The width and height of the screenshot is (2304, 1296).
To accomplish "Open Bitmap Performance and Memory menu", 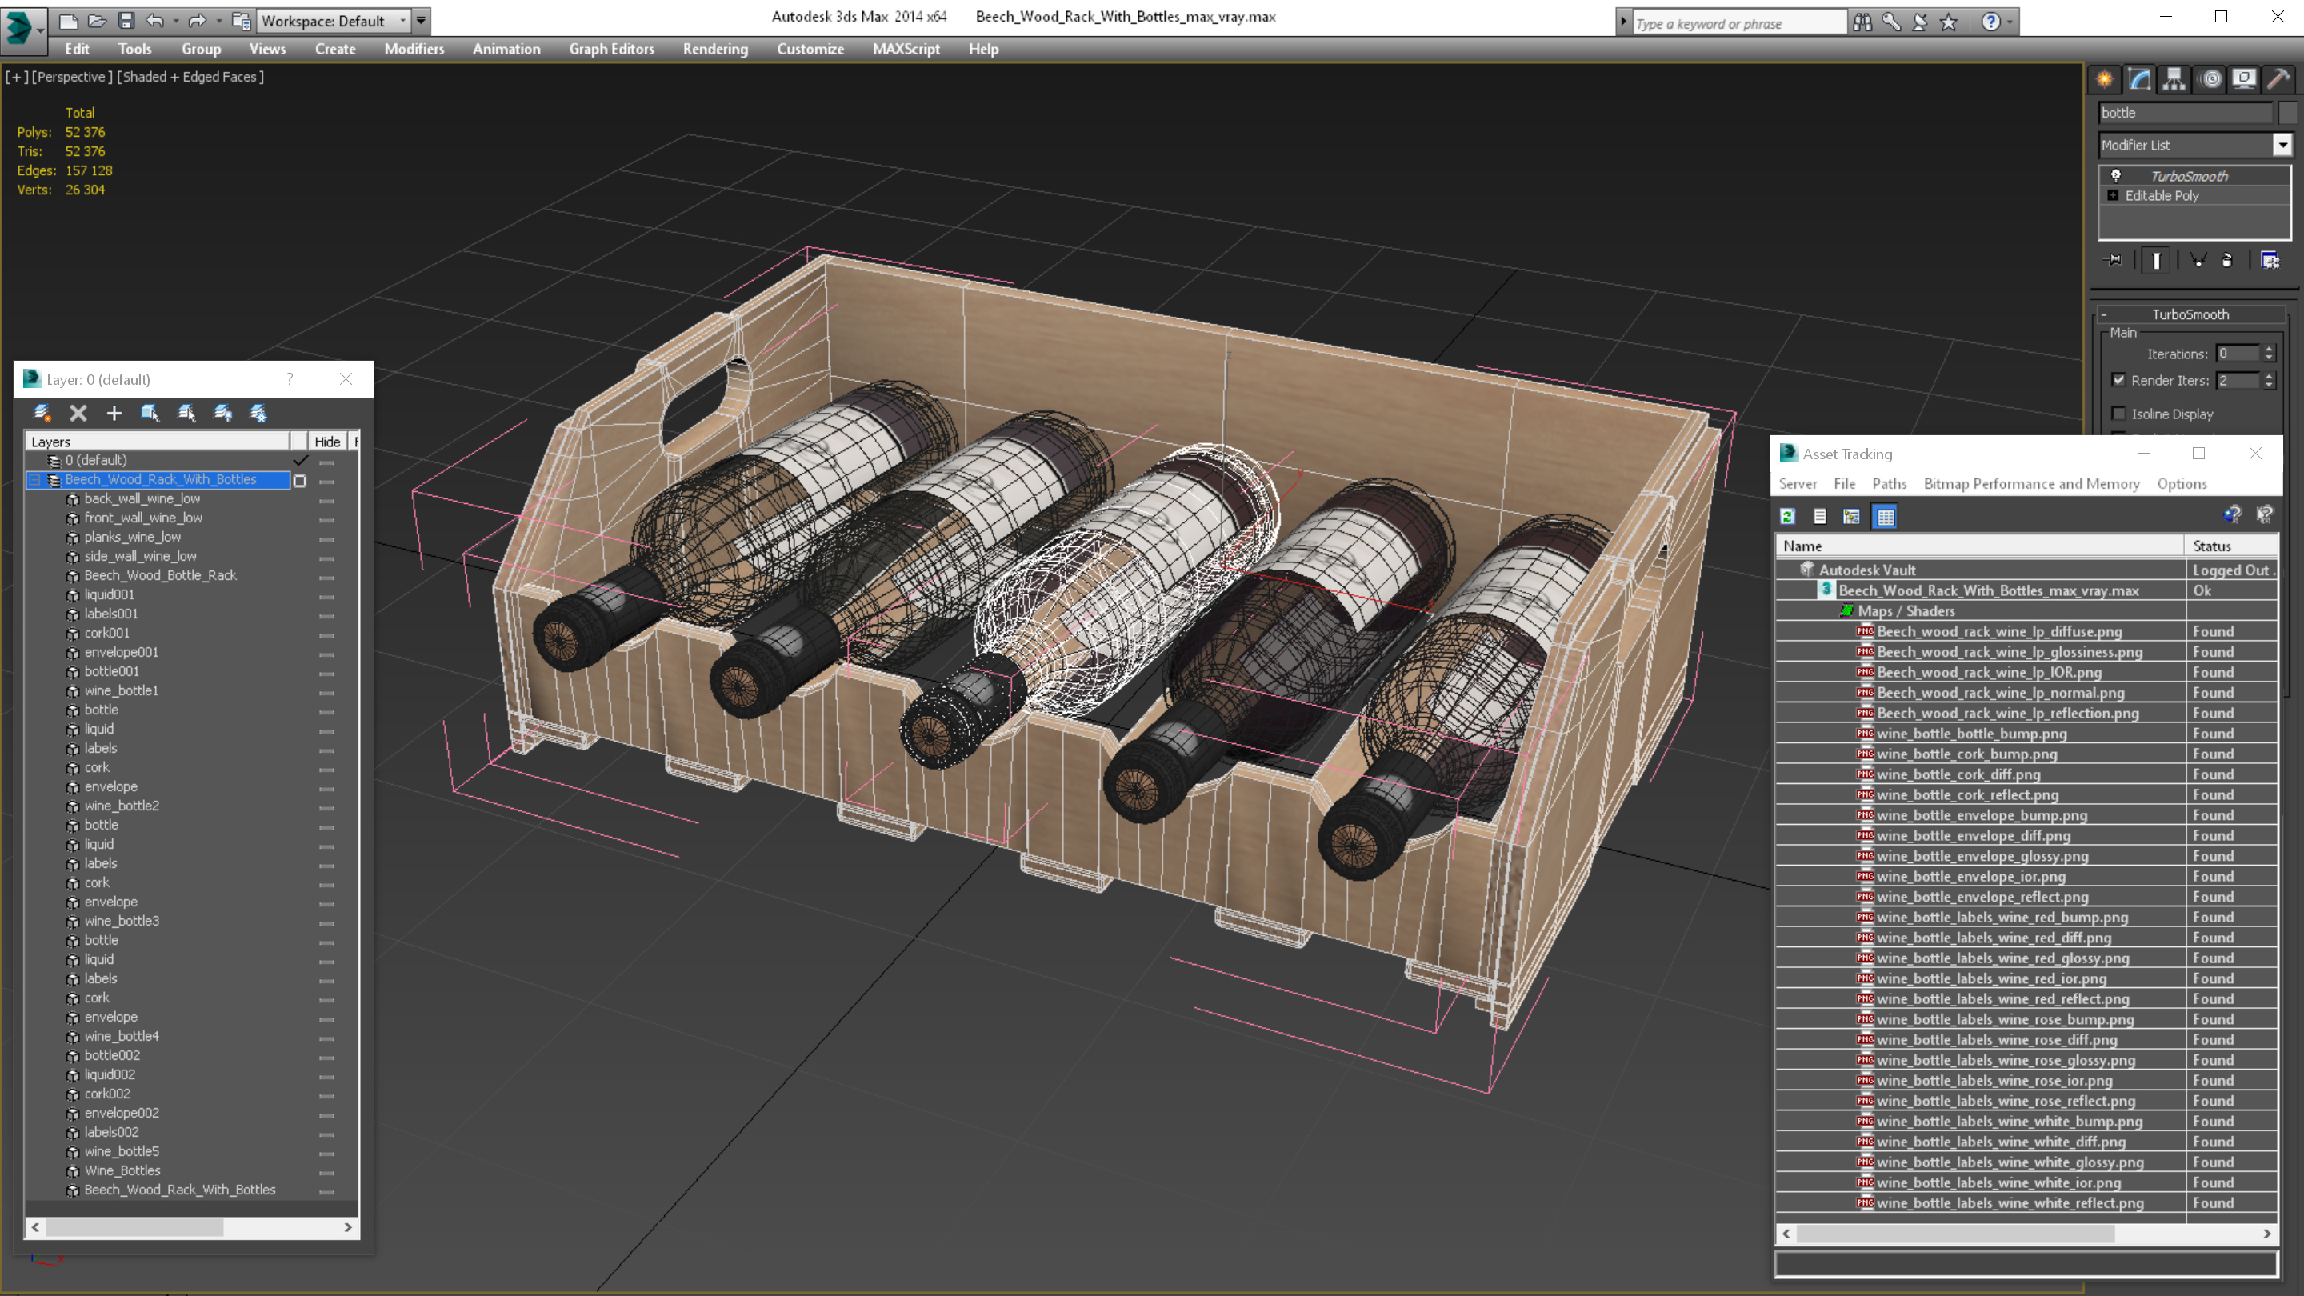I will click(x=2031, y=484).
